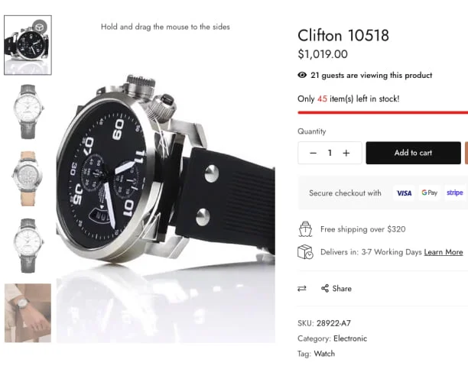Increase quantity with the plus button

pyautogui.click(x=346, y=153)
